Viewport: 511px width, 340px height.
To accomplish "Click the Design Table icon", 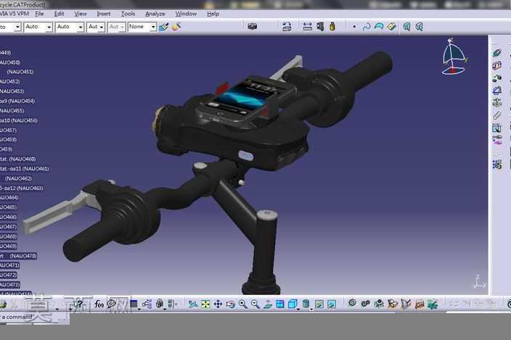I will point(134,304).
